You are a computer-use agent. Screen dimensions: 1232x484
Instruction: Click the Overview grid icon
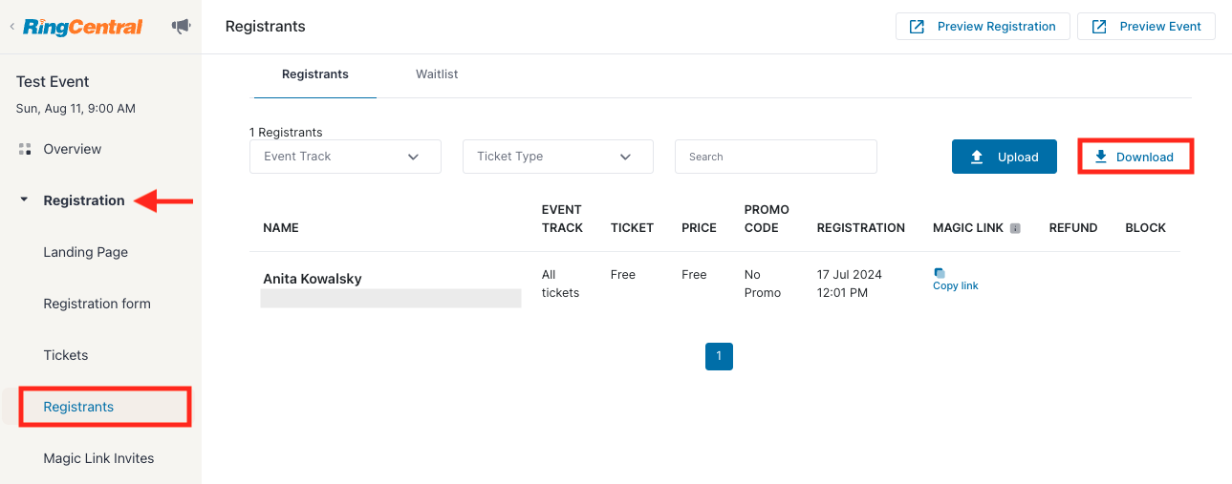tap(25, 149)
